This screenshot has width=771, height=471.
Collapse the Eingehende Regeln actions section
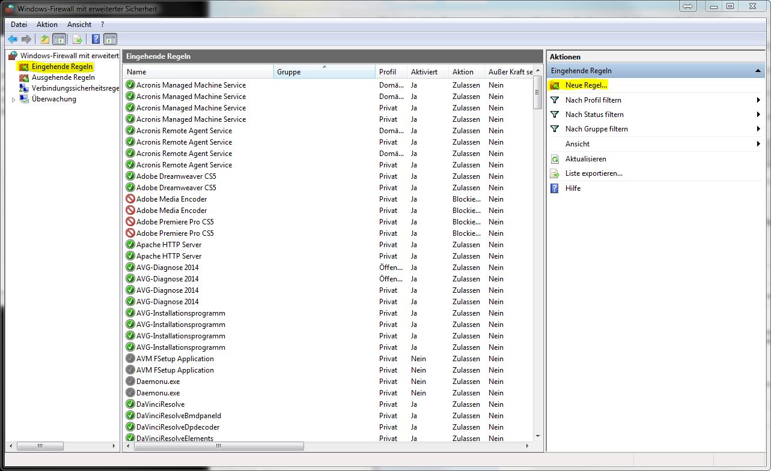point(758,71)
